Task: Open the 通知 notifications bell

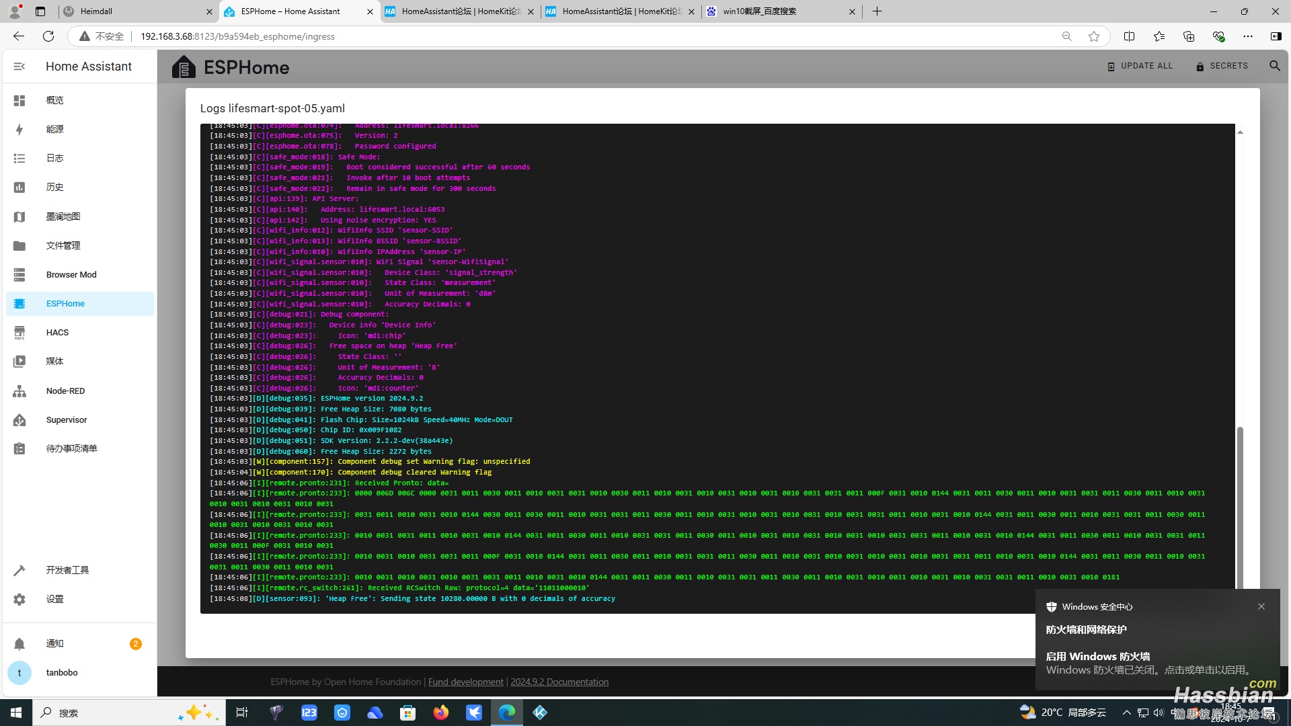Action: coord(19,644)
